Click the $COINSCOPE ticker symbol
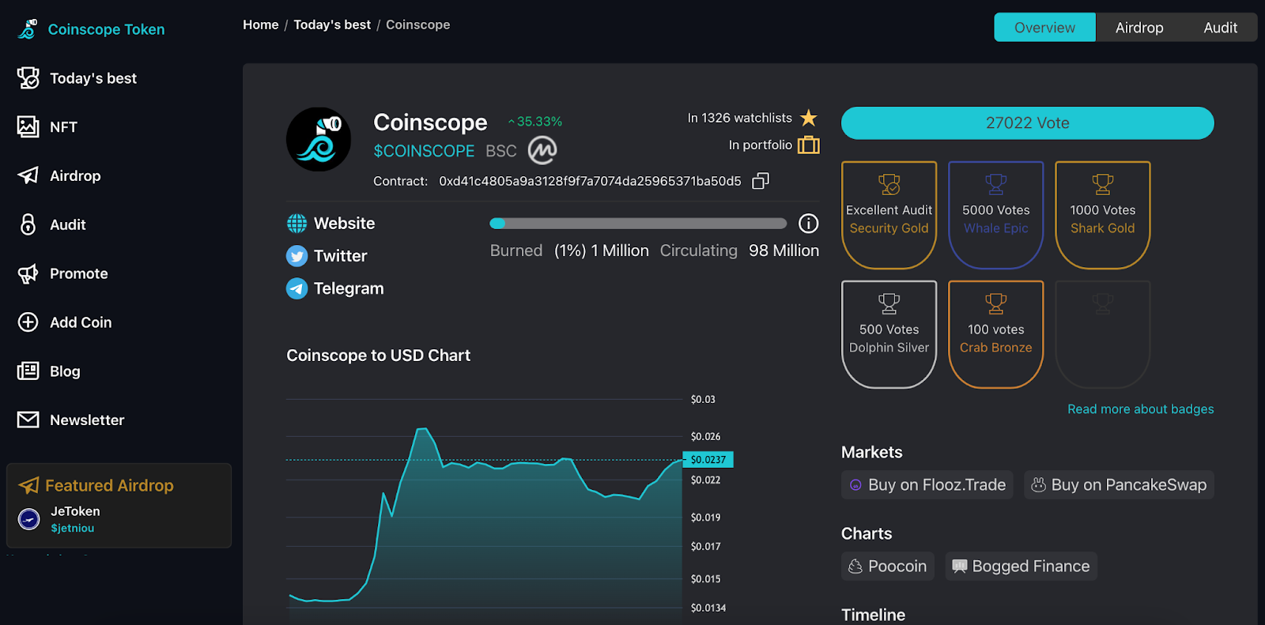 pyautogui.click(x=424, y=151)
